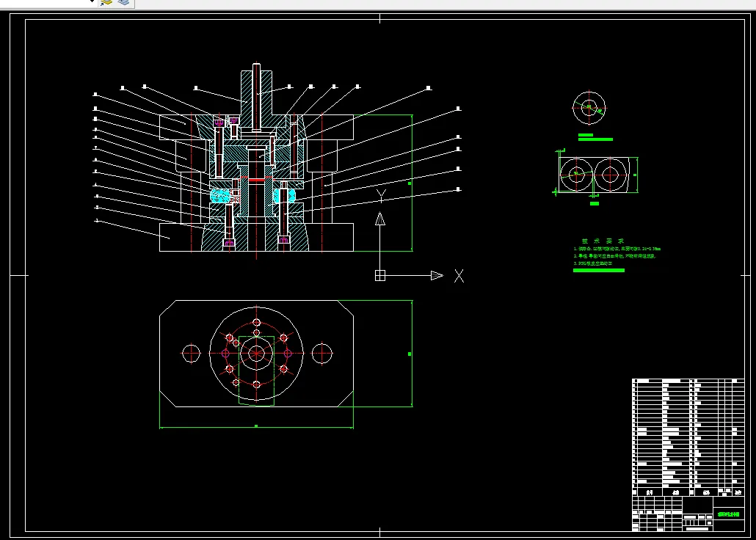Click the UCS origin square icon
Viewport: 756px width, 540px height.
pyautogui.click(x=379, y=276)
